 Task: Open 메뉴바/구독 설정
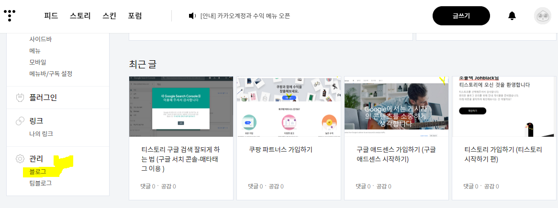click(x=51, y=74)
